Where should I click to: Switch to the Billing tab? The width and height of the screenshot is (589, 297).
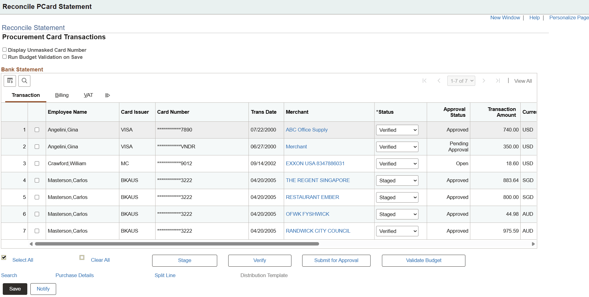pos(62,95)
